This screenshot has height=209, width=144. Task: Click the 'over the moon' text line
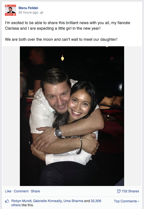click(x=61, y=39)
